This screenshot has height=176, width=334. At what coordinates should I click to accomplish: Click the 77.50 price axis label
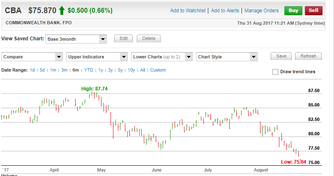314,148
